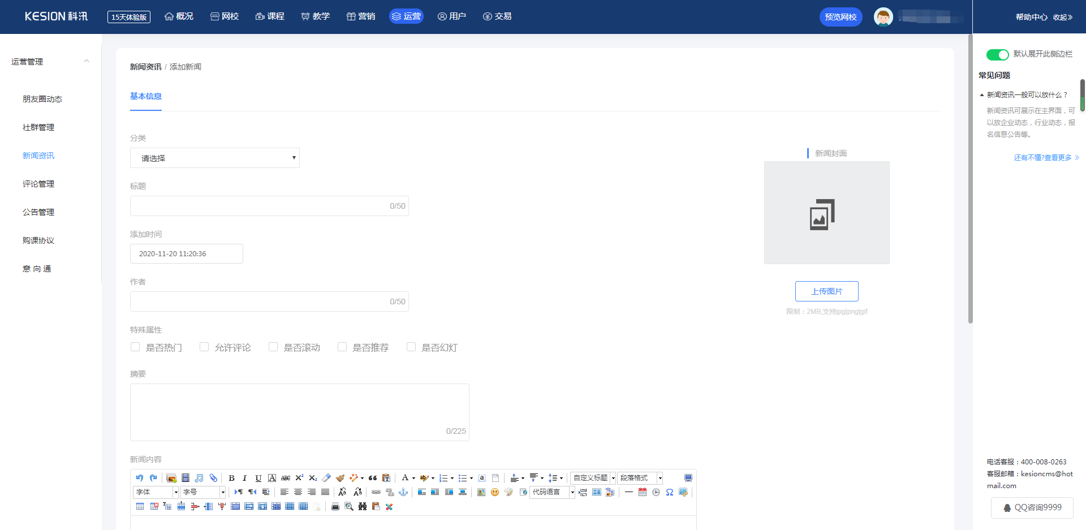Image resolution: width=1086 pixels, height=530 pixels.
Task: Open the 字体 font family dropdown
Action: point(156,492)
